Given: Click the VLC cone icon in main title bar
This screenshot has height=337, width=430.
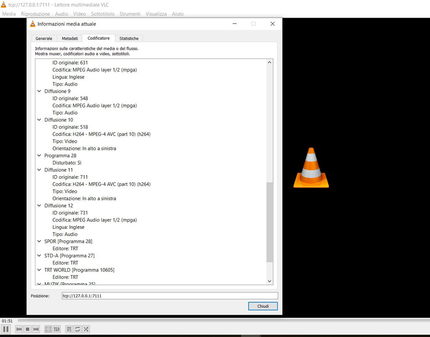Looking at the screenshot, I should click(x=3, y=4).
